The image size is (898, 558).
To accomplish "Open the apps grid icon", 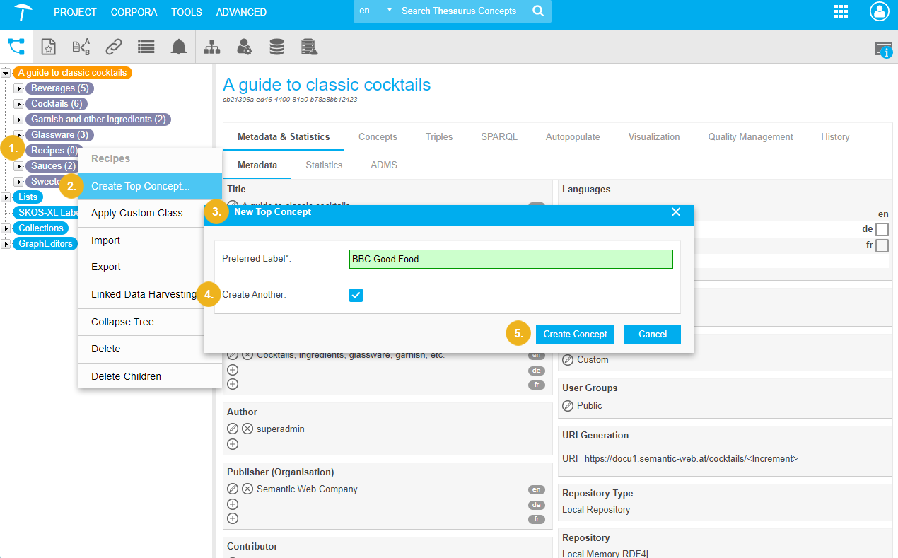I will 841,11.
